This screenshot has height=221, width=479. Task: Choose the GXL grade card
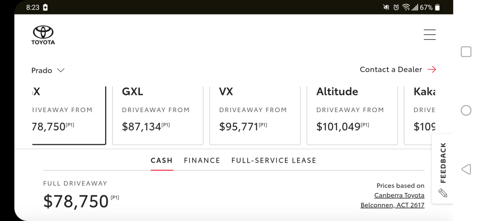coord(158,114)
